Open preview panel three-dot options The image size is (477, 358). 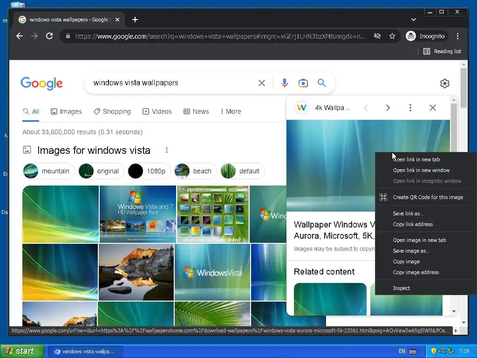(410, 108)
